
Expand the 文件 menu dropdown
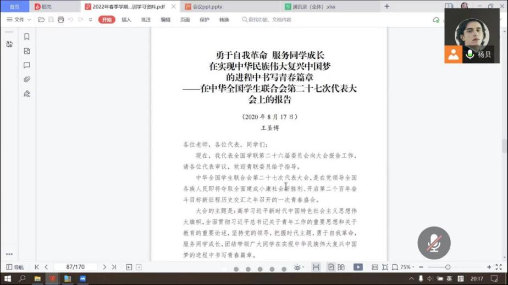click(x=19, y=20)
